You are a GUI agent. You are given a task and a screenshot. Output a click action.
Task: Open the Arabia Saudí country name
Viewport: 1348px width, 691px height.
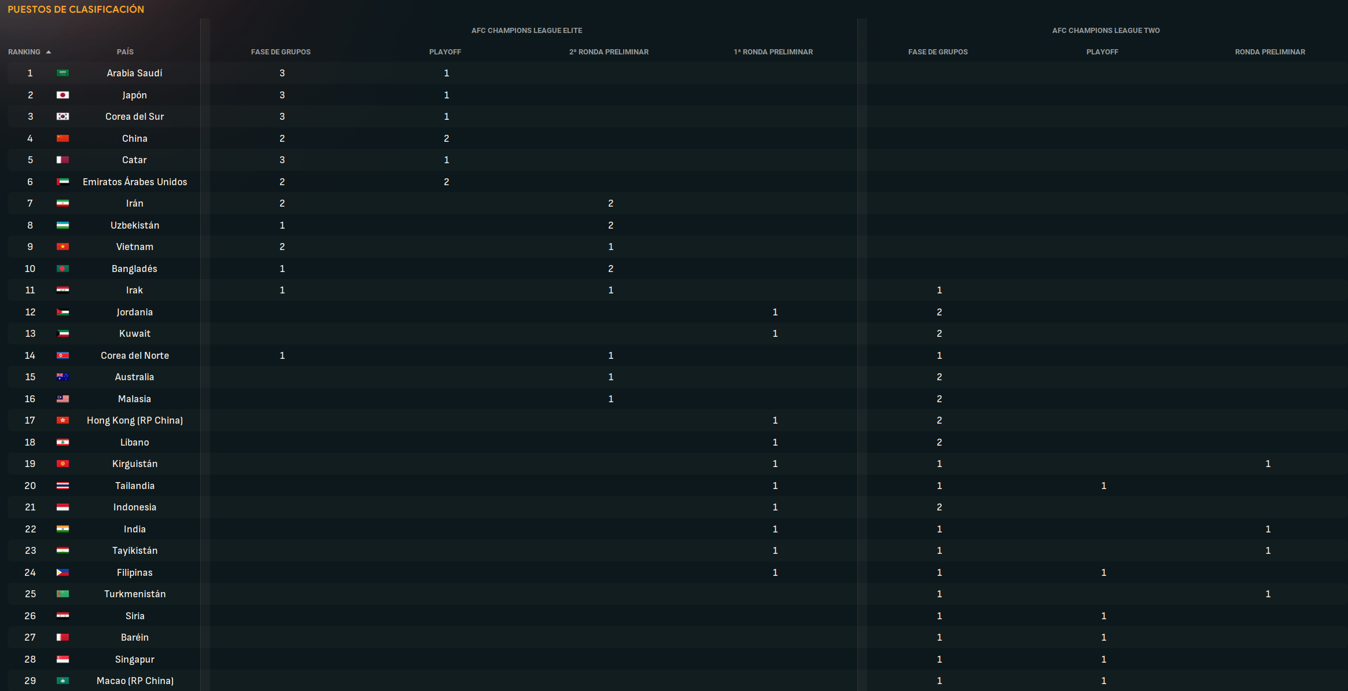tap(134, 73)
